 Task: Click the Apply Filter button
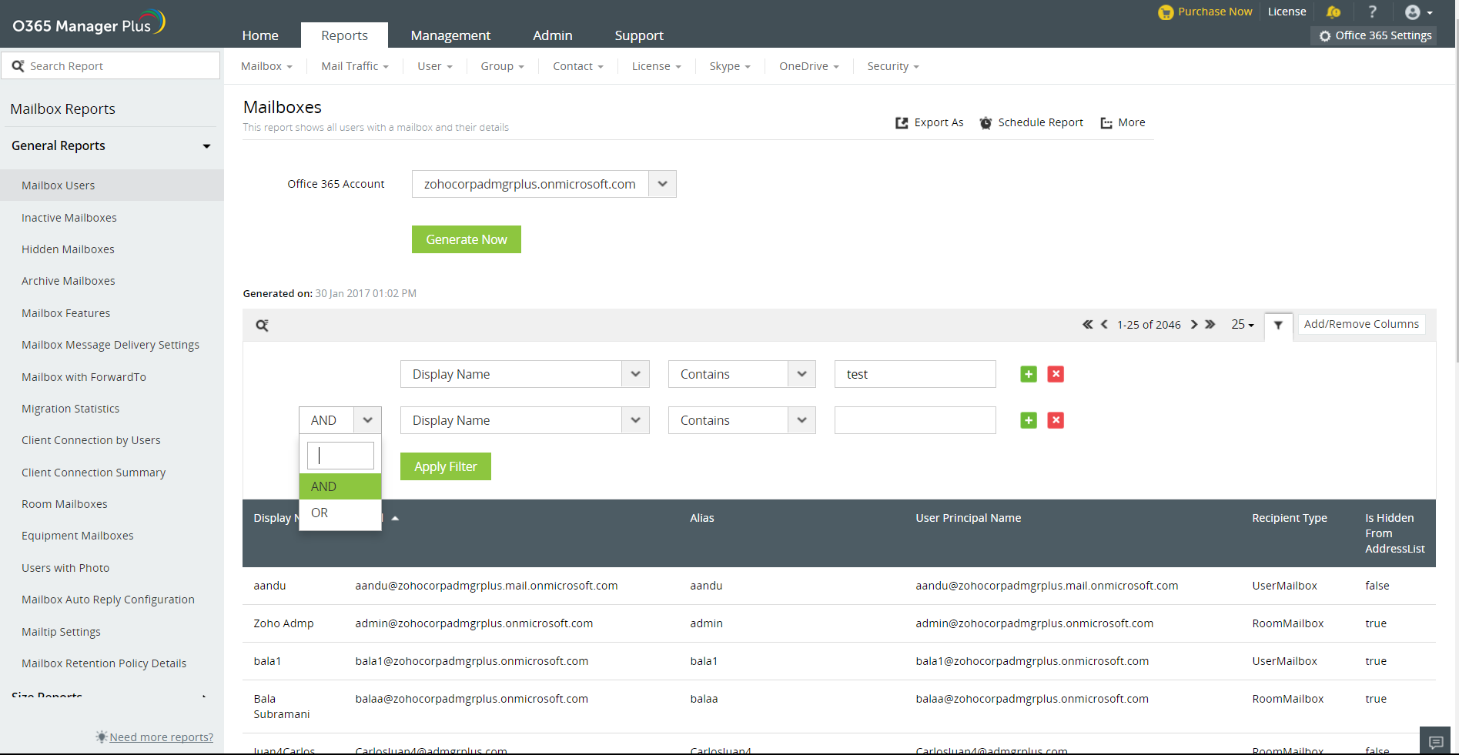(x=446, y=466)
